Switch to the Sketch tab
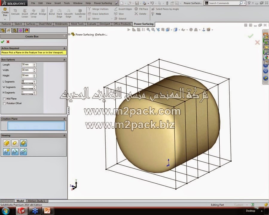The width and height of the screenshot is (269, 215). coord(18,24)
